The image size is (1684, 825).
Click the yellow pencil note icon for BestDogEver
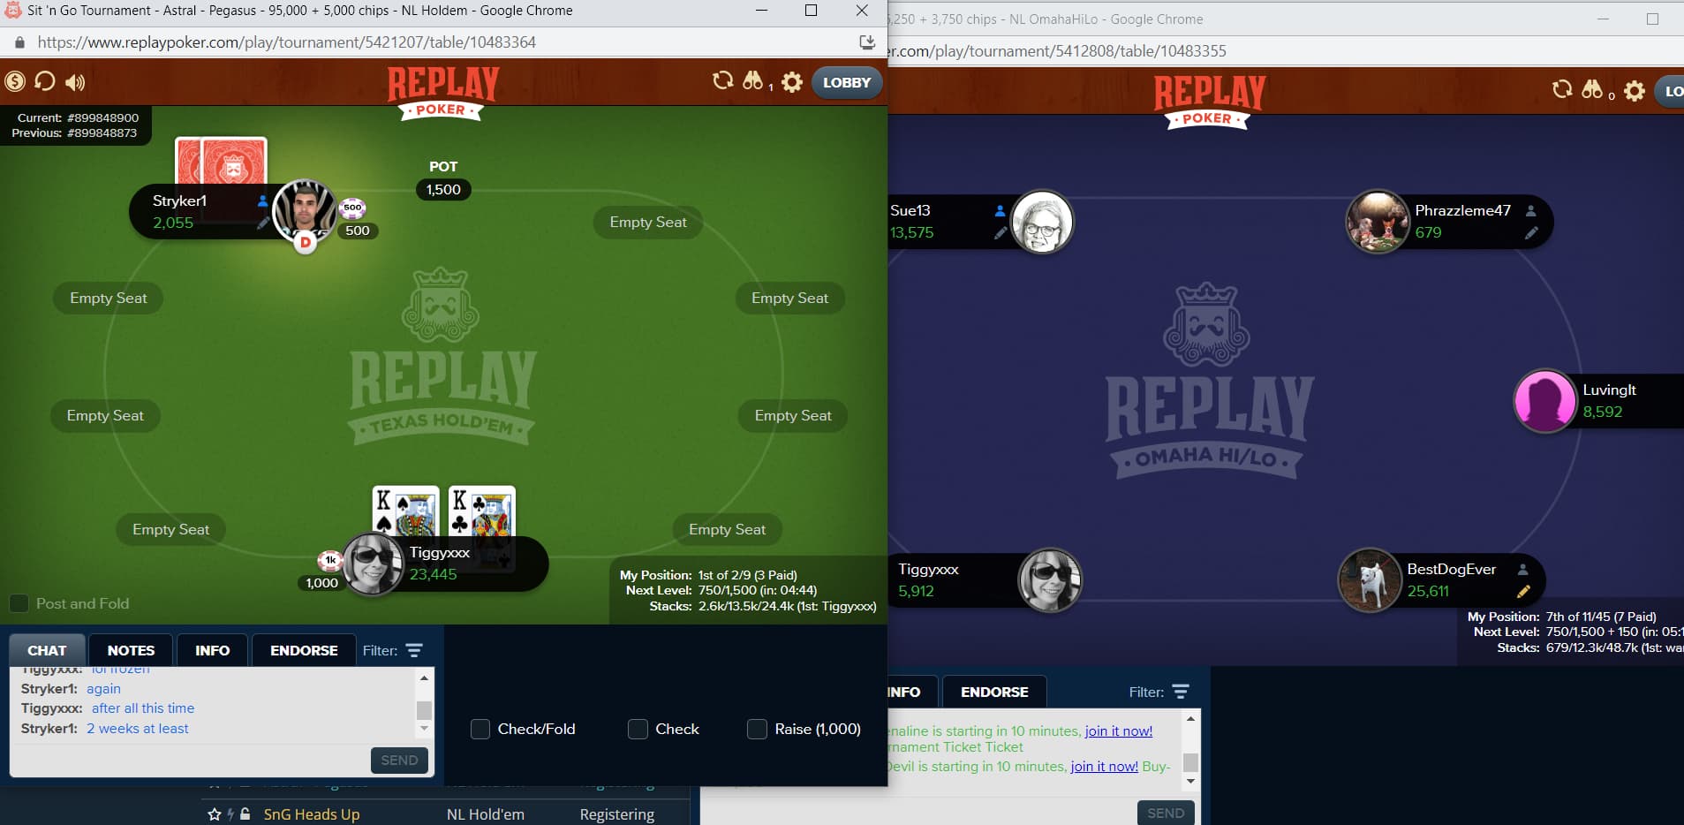click(1522, 592)
